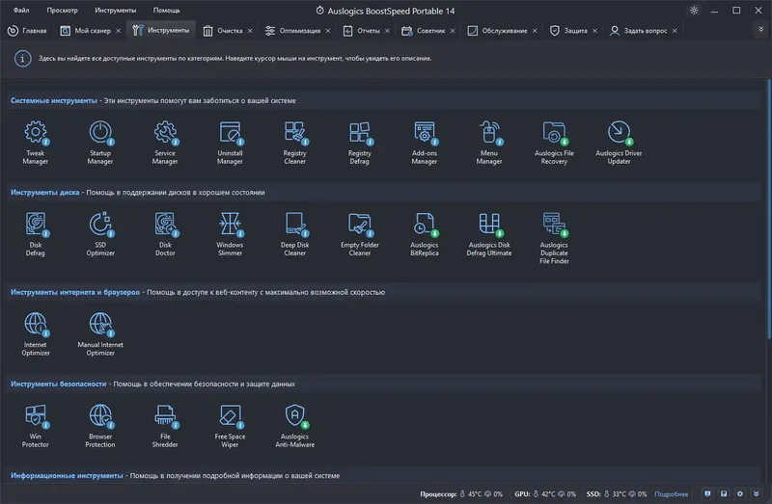Launch Registry Cleaner tool
The image size is (772, 504).
tap(295, 142)
